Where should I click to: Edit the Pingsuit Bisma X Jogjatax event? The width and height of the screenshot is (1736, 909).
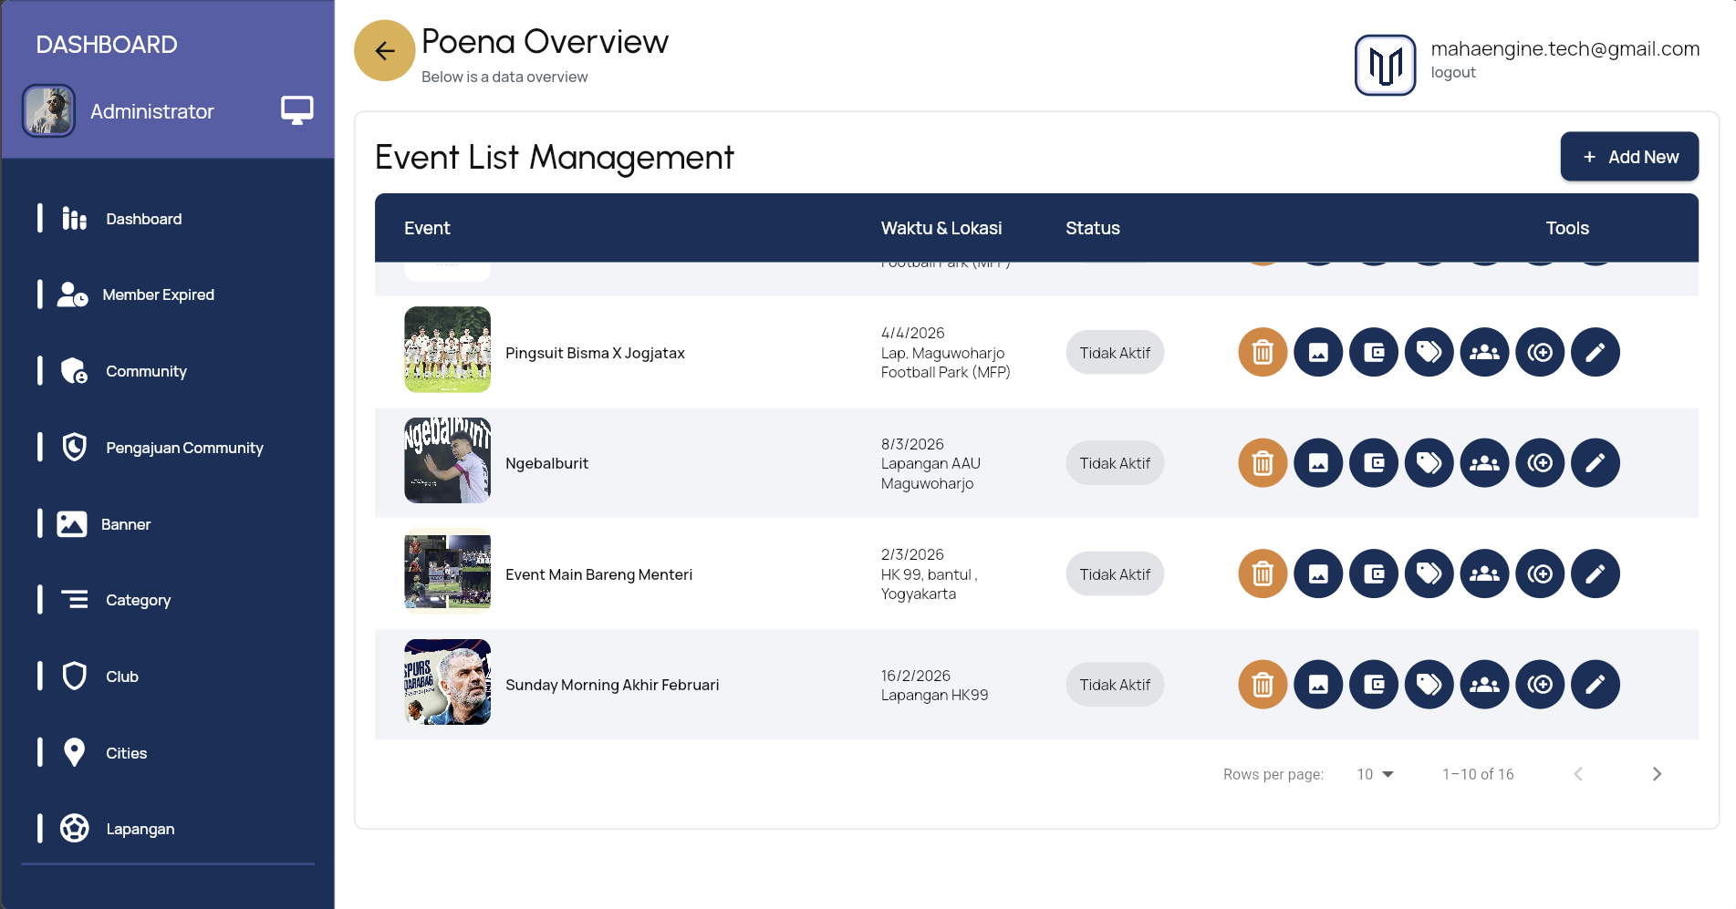pyautogui.click(x=1596, y=352)
